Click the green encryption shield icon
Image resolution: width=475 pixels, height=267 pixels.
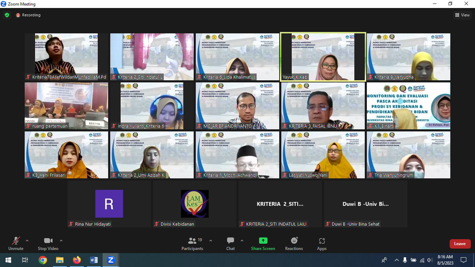click(x=7, y=15)
